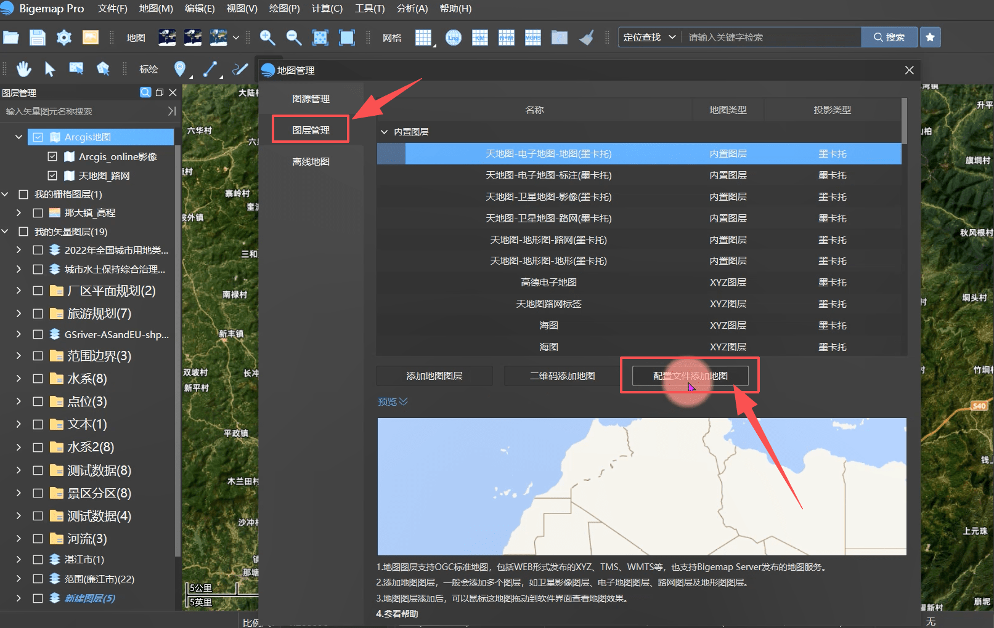Open the 绘图(P) menu
The height and width of the screenshot is (628, 994).
pyautogui.click(x=284, y=9)
